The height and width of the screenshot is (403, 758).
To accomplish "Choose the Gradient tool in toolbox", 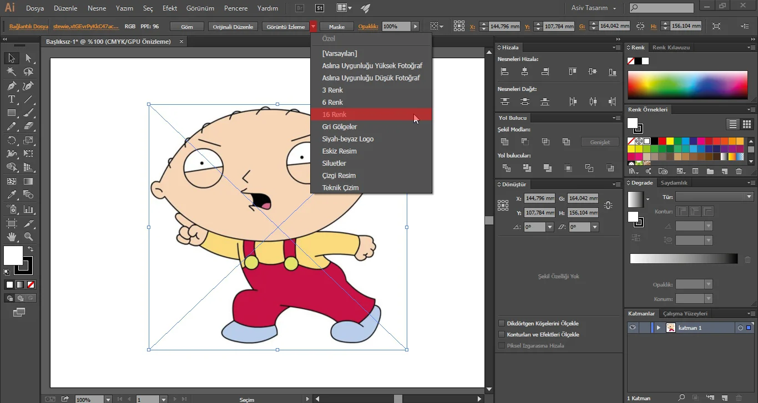I will tap(28, 181).
